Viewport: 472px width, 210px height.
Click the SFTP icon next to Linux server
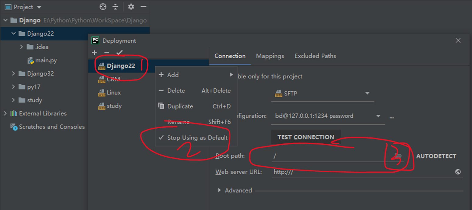click(x=102, y=93)
